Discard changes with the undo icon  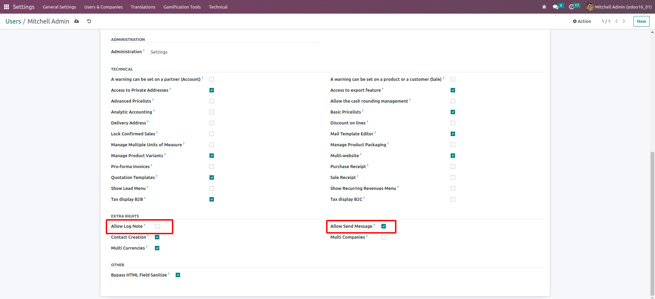click(x=89, y=21)
